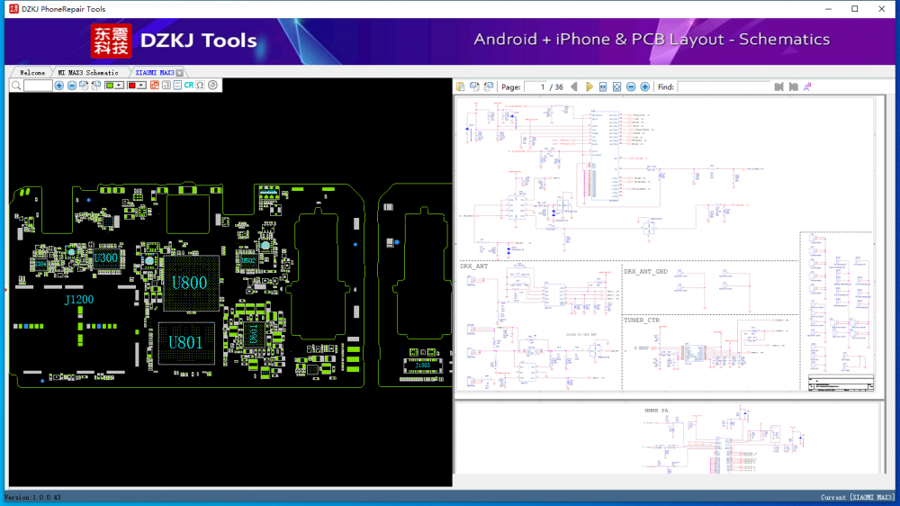Click the red swap icon in PCB toolbar

point(155,86)
